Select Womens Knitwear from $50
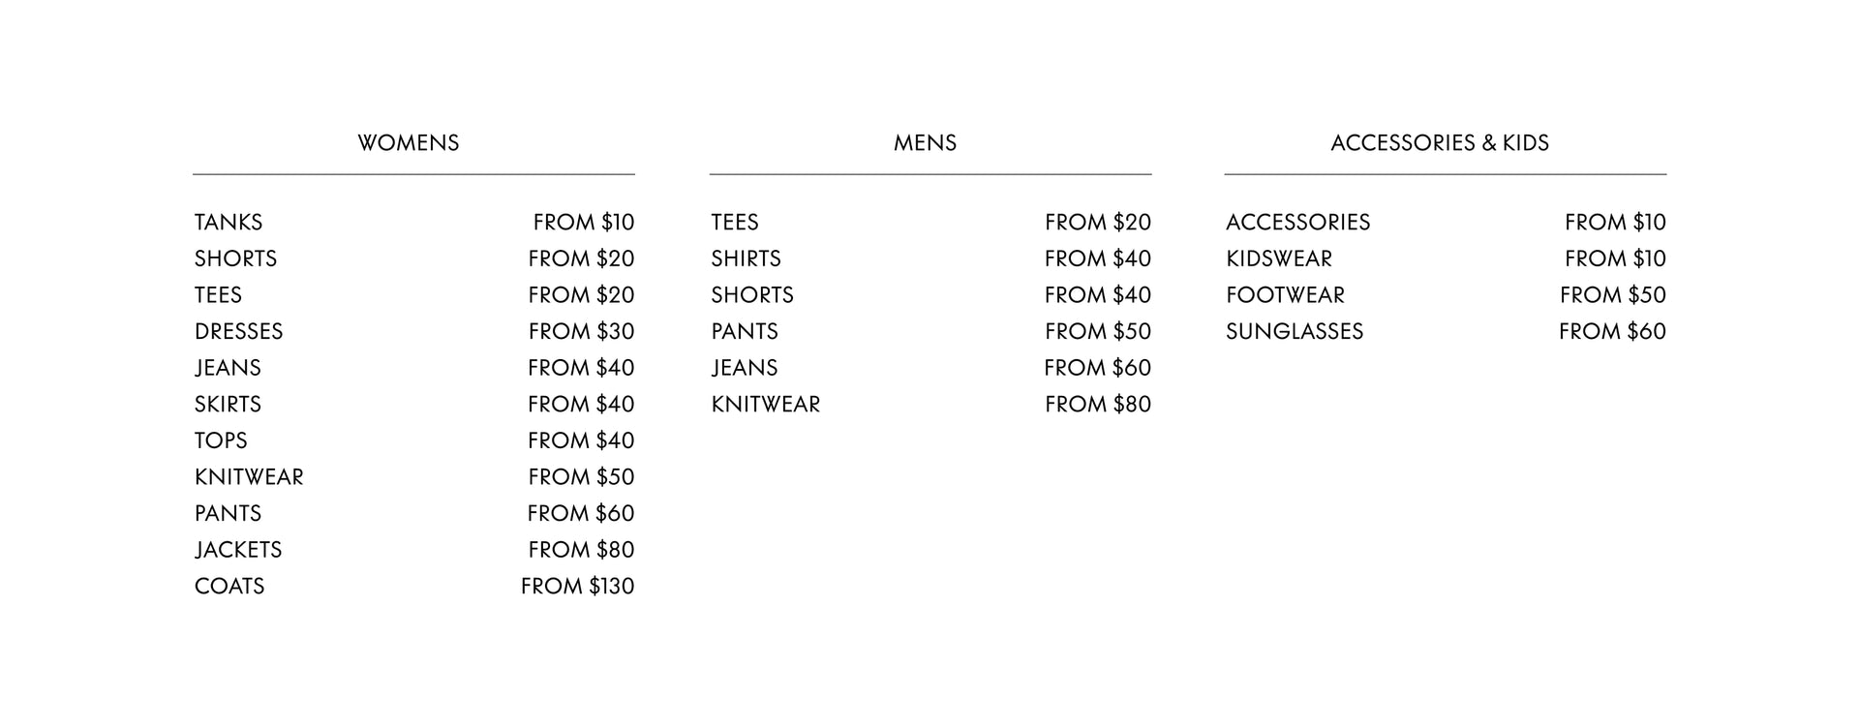This screenshot has width=1859, height=728. pos(414,477)
